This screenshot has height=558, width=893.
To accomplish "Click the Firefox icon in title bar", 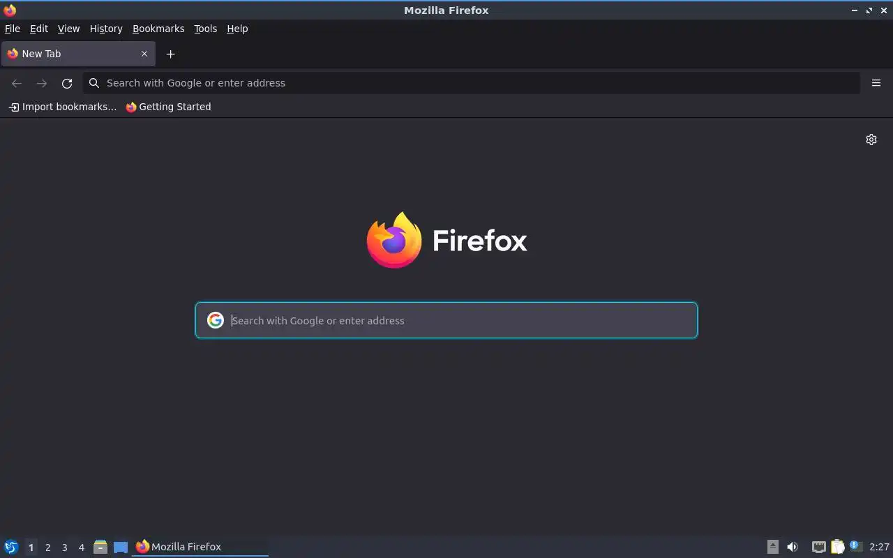I will 10,10.
